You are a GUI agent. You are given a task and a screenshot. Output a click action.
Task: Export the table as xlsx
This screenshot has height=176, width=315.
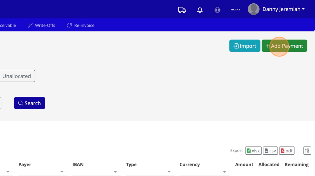click(253, 151)
